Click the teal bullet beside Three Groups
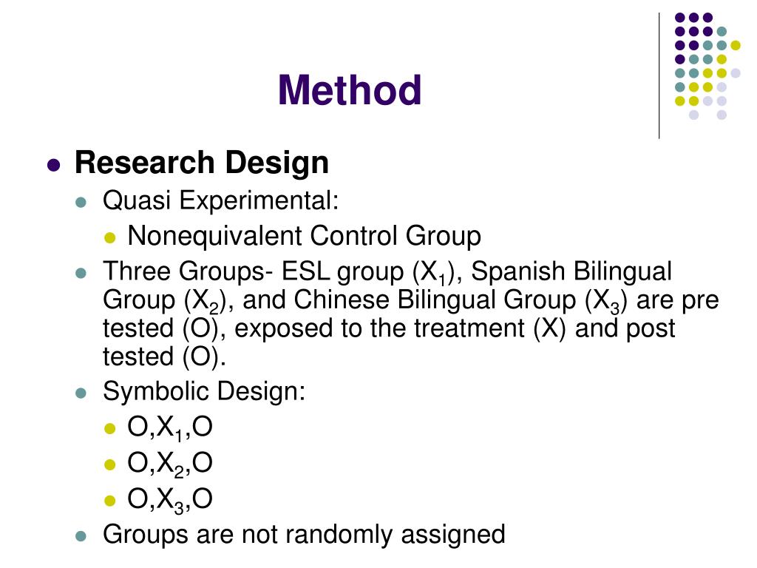The width and height of the screenshot is (757, 568). (81, 274)
